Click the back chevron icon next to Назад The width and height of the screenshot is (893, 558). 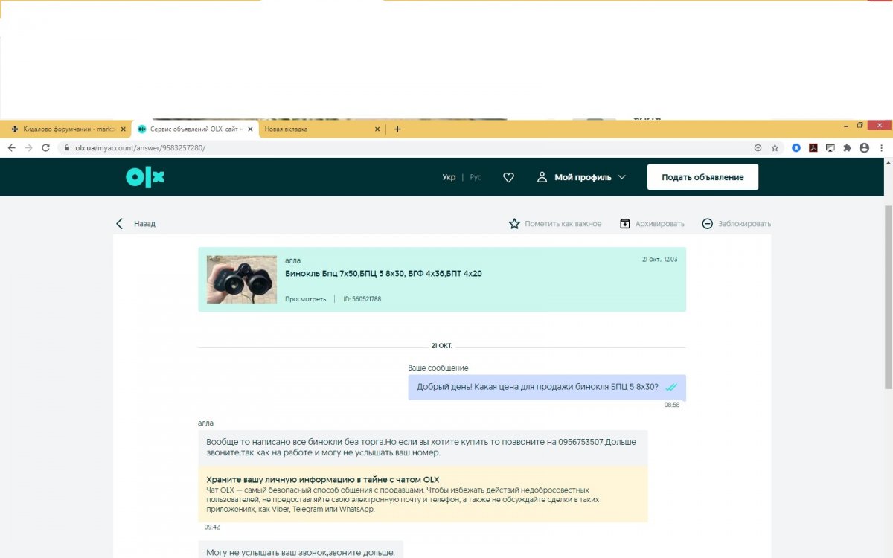tap(119, 223)
